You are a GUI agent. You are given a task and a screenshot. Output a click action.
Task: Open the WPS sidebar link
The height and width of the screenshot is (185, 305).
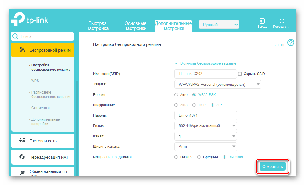pos(35,81)
